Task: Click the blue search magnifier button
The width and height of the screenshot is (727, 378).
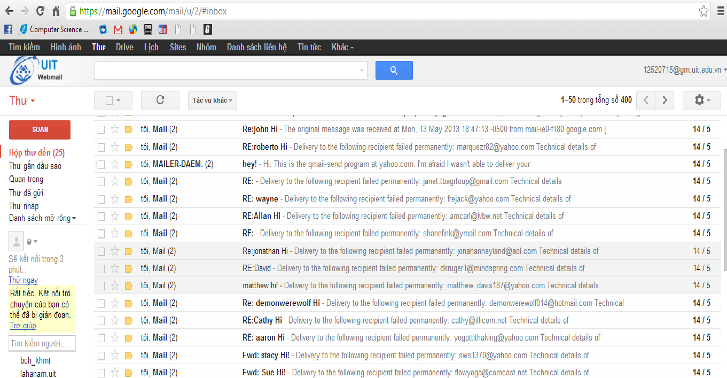Action: 394,70
